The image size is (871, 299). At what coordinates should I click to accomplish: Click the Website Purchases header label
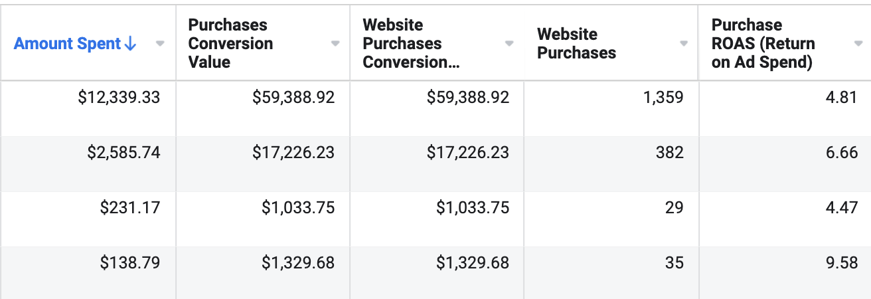tap(576, 44)
